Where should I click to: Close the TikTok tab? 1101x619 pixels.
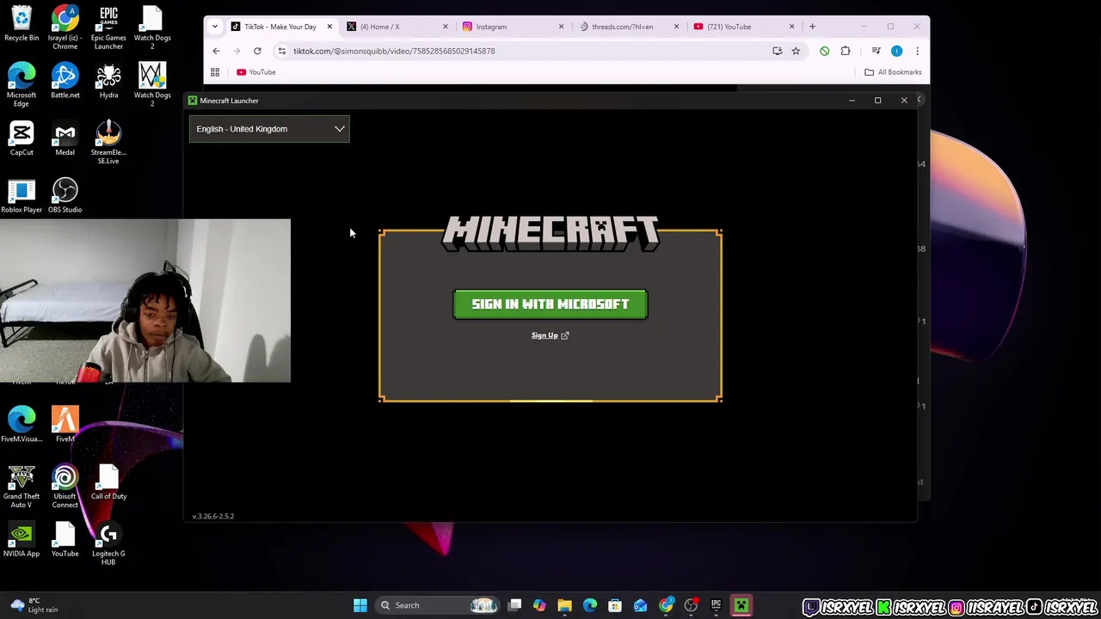[329, 27]
